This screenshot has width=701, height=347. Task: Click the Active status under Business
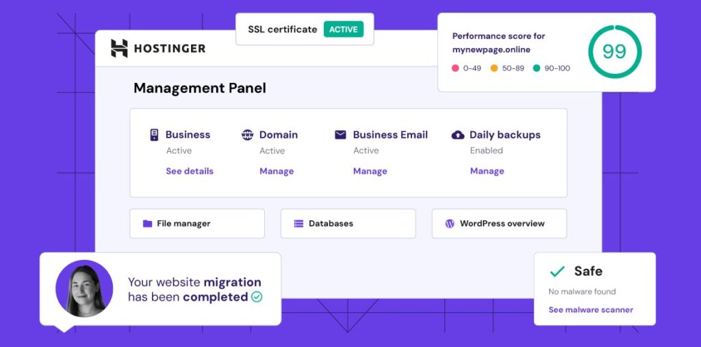(179, 151)
